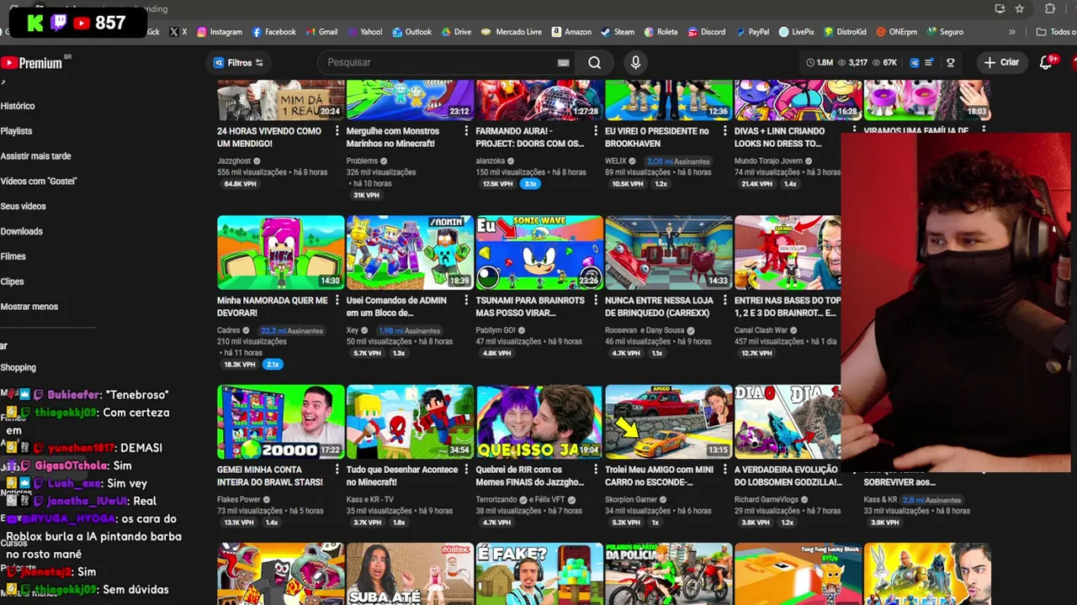Viewport: 1077px width, 605px height.
Task: Open video title EU VIREI O PRESIDENTE no BROOKHAVEN
Action: [657, 137]
